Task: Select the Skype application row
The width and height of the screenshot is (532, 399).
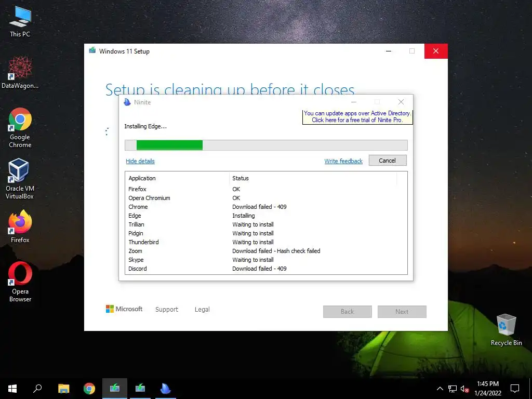Action: tap(266, 260)
